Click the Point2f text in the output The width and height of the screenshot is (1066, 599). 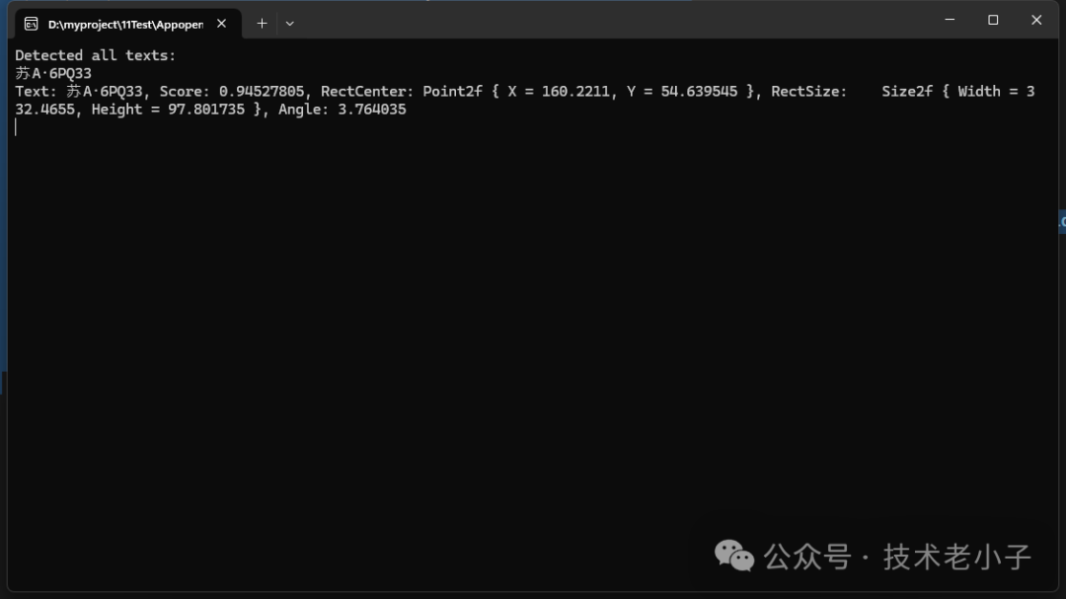point(452,91)
